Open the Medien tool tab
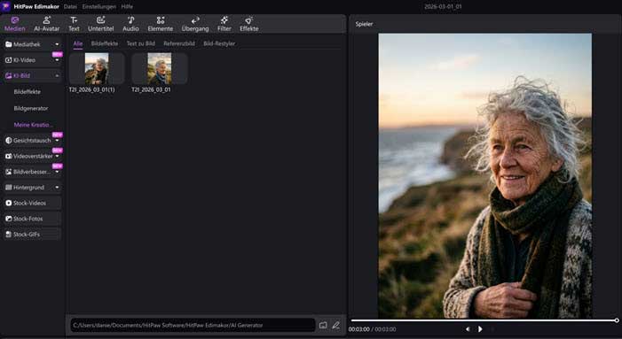The image size is (622, 339). pos(15,24)
